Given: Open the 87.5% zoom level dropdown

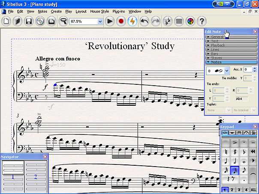Looking at the screenshot, I should 100,21.
